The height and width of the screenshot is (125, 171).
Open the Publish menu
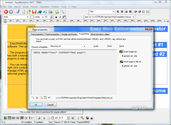55,7
